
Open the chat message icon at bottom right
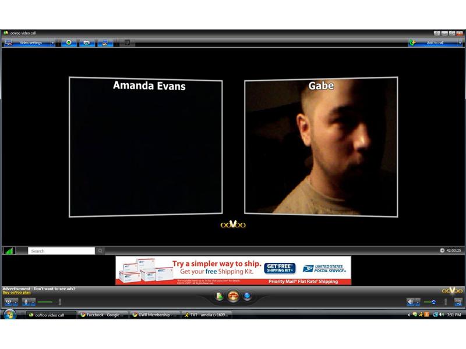(x=458, y=302)
